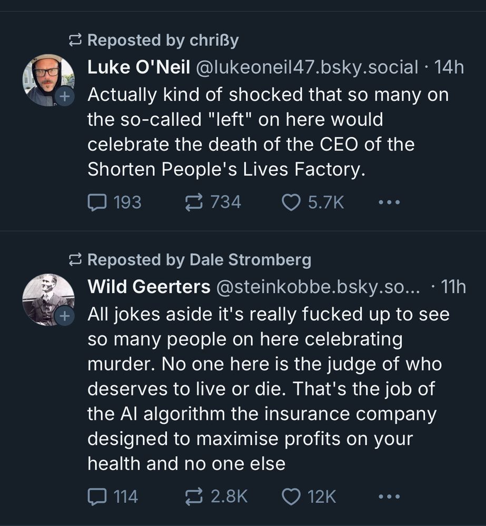The height and width of the screenshot is (526, 486).
Task: Follow Luke O'Neil via plus badge
Action: coord(64,97)
